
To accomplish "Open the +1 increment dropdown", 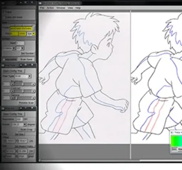I will (20, 48).
